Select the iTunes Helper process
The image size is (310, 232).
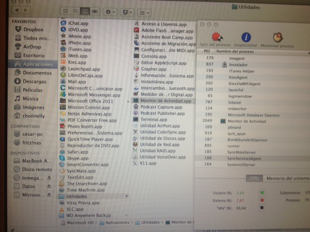253,71
